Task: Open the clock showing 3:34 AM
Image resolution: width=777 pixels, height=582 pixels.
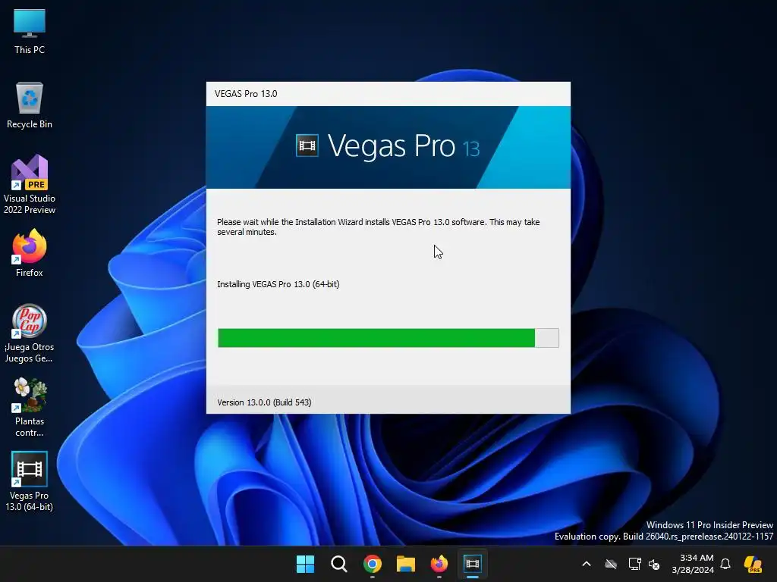Action: coord(693,564)
